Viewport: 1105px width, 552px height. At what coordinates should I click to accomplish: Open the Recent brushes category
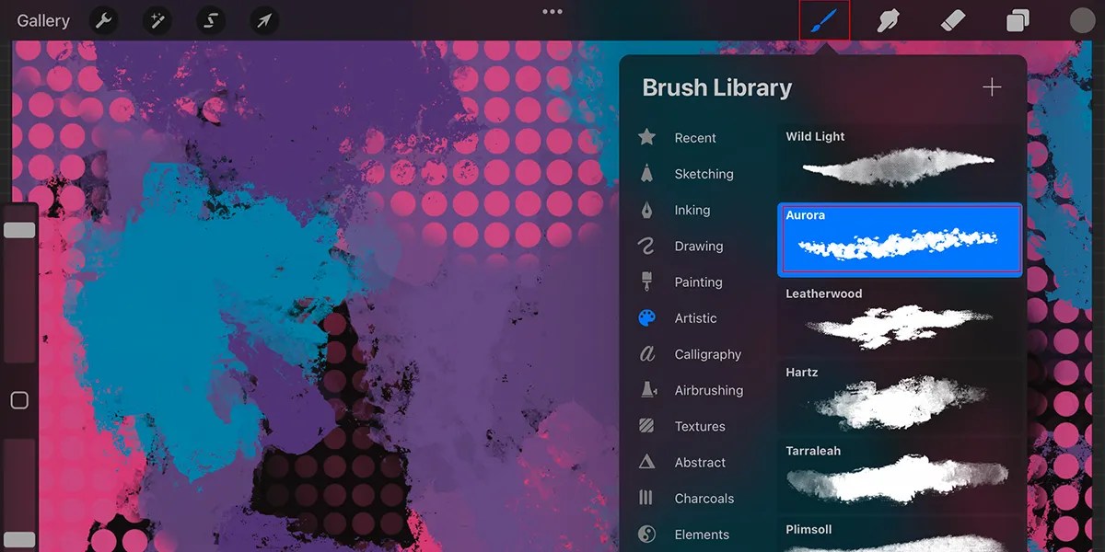(x=694, y=137)
